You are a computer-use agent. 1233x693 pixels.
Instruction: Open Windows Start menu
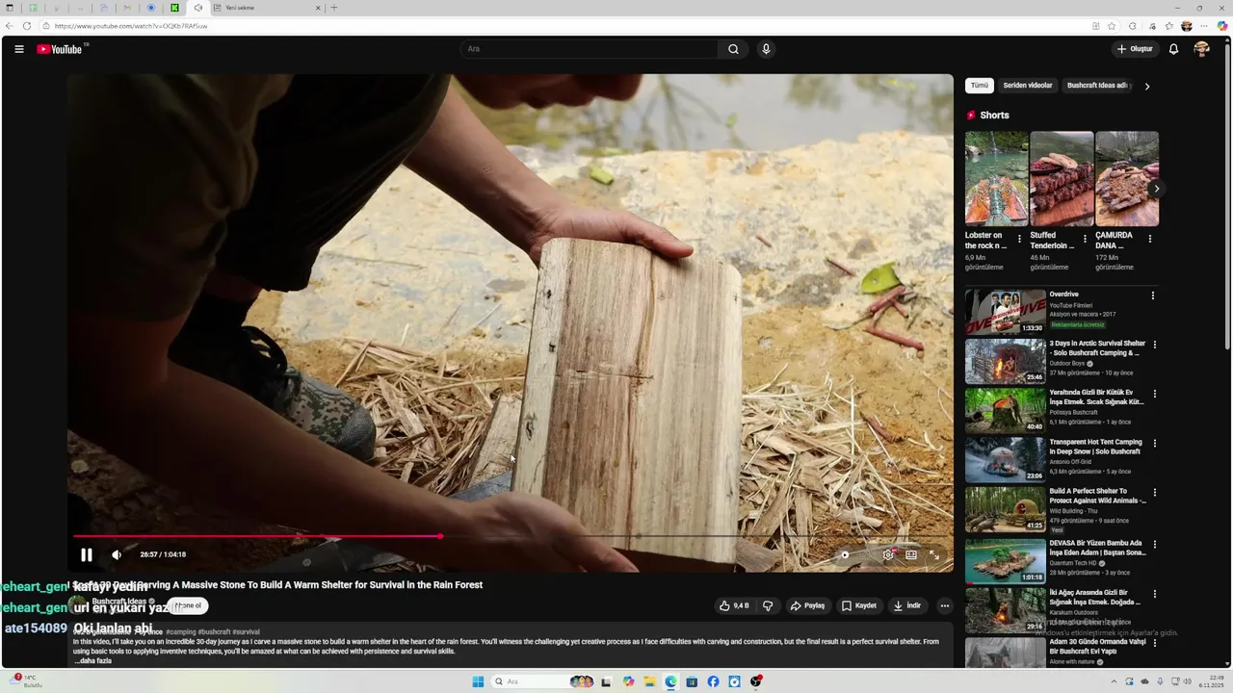pyautogui.click(x=478, y=681)
